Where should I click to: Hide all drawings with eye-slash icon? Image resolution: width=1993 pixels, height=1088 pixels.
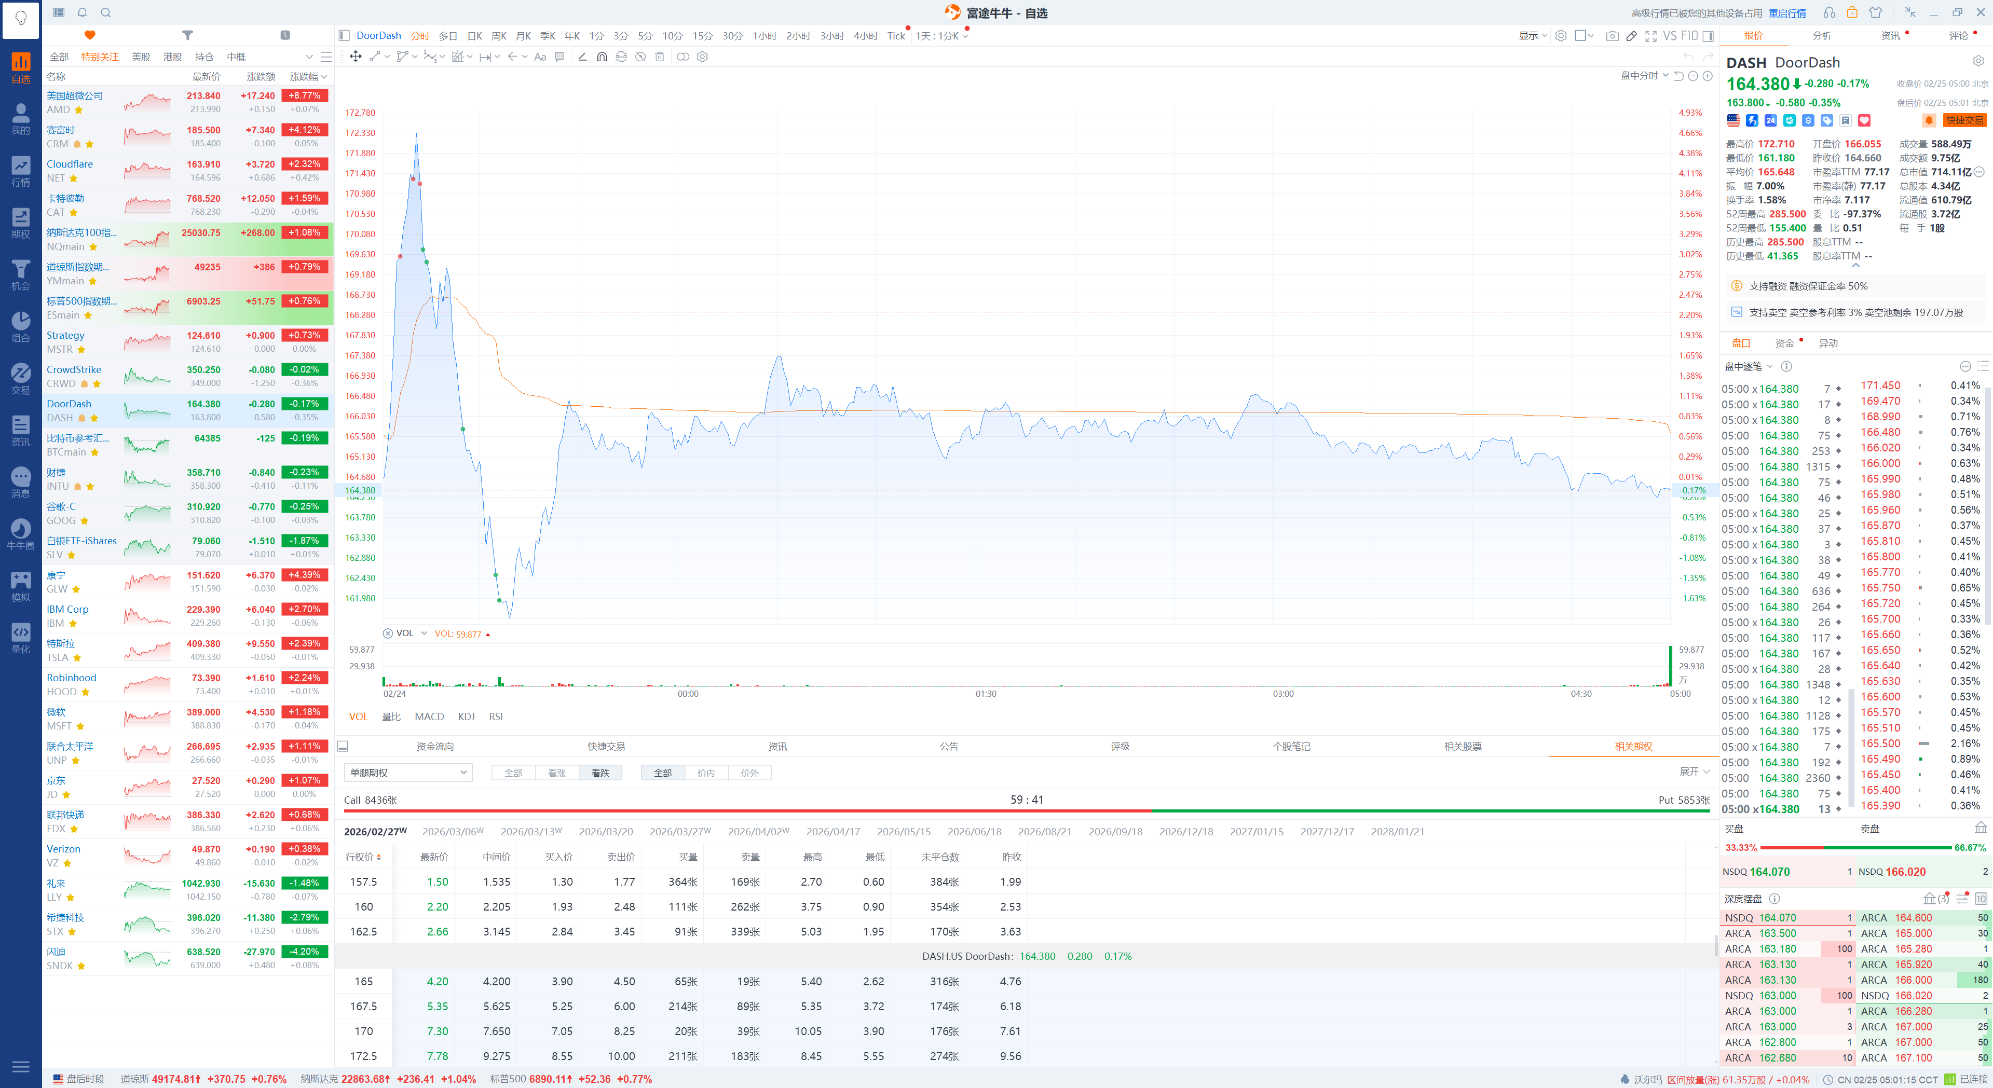click(x=640, y=57)
